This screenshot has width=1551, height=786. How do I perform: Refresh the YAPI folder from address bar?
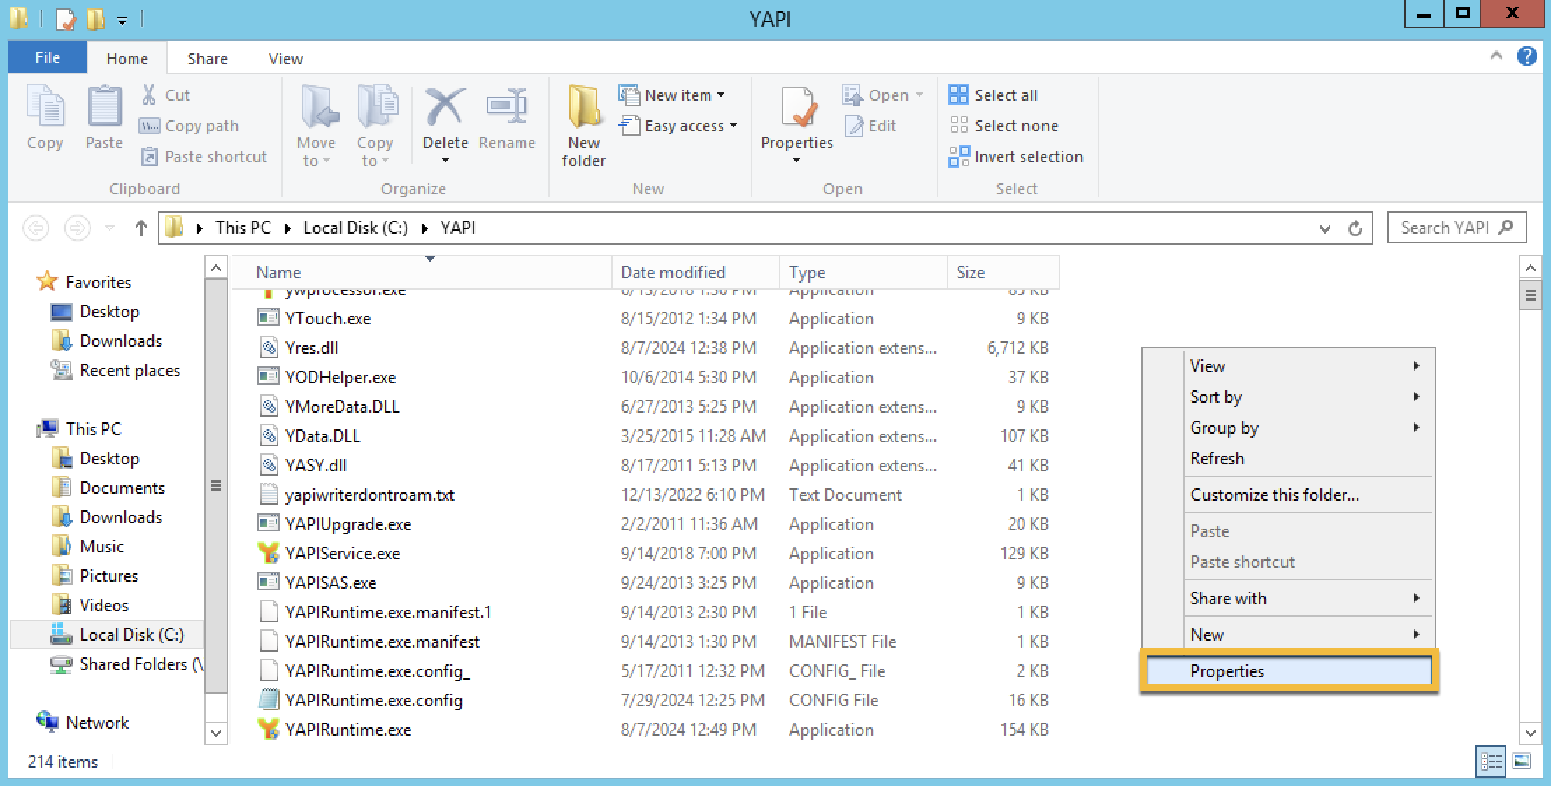[x=1355, y=229]
